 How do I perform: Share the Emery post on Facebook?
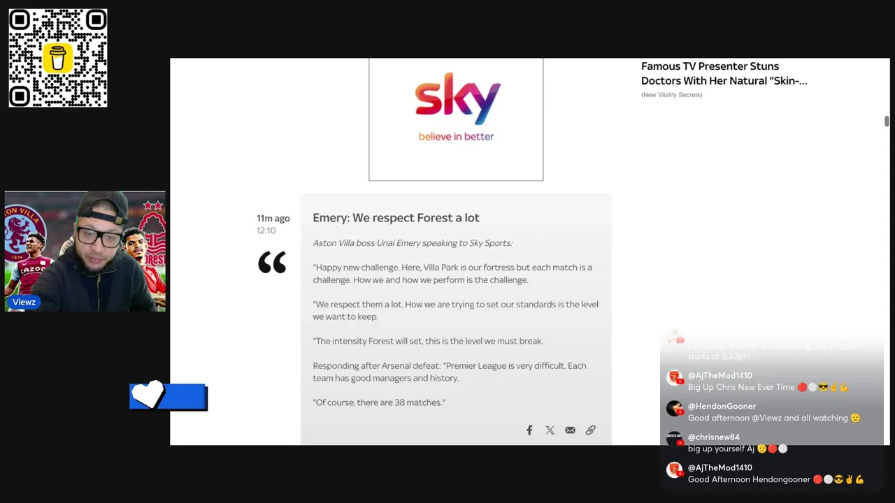click(529, 430)
